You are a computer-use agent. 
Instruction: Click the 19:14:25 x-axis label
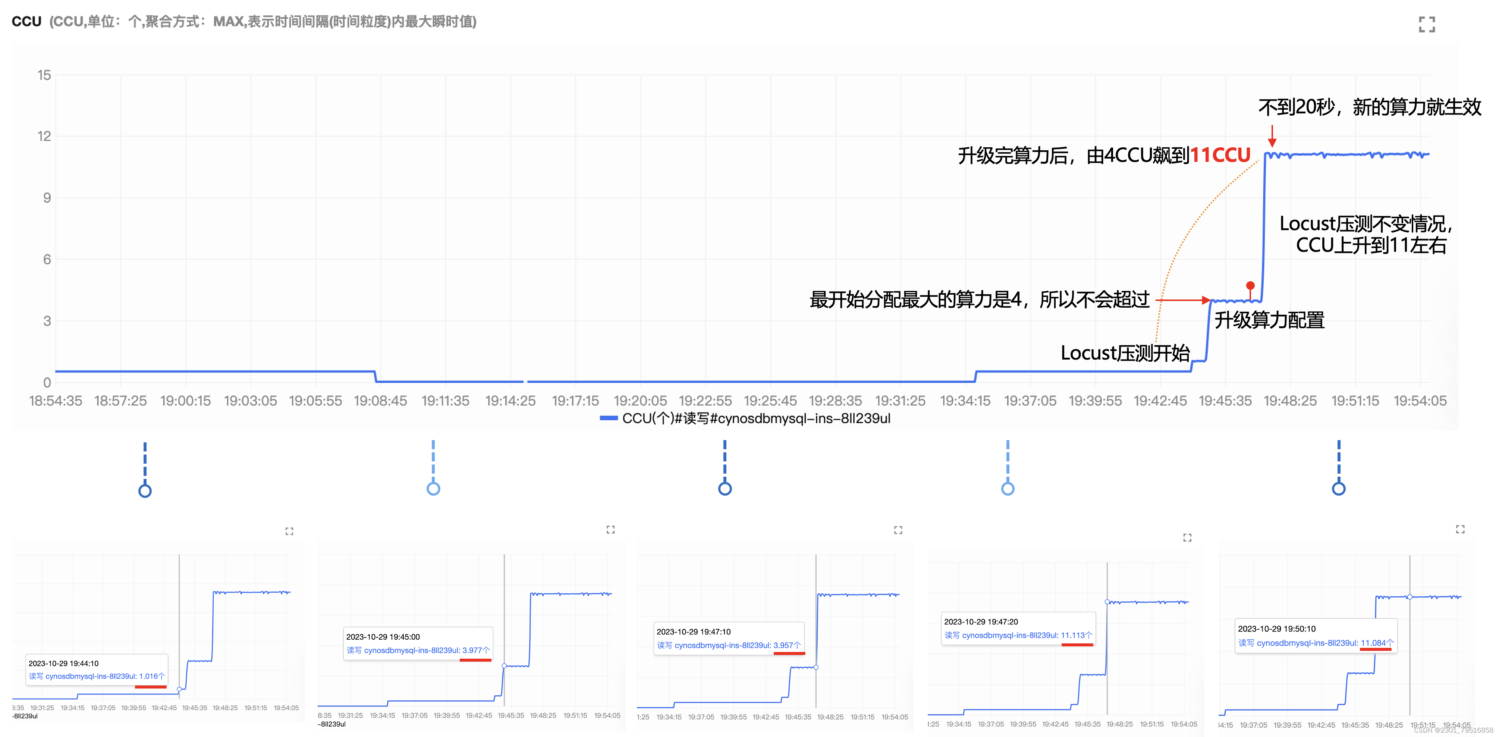pos(510,401)
